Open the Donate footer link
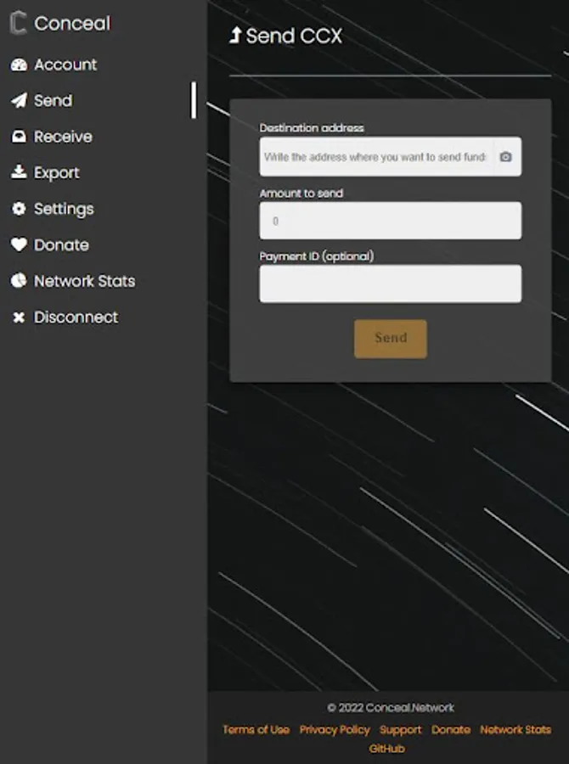The height and width of the screenshot is (764, 569). 451,729
